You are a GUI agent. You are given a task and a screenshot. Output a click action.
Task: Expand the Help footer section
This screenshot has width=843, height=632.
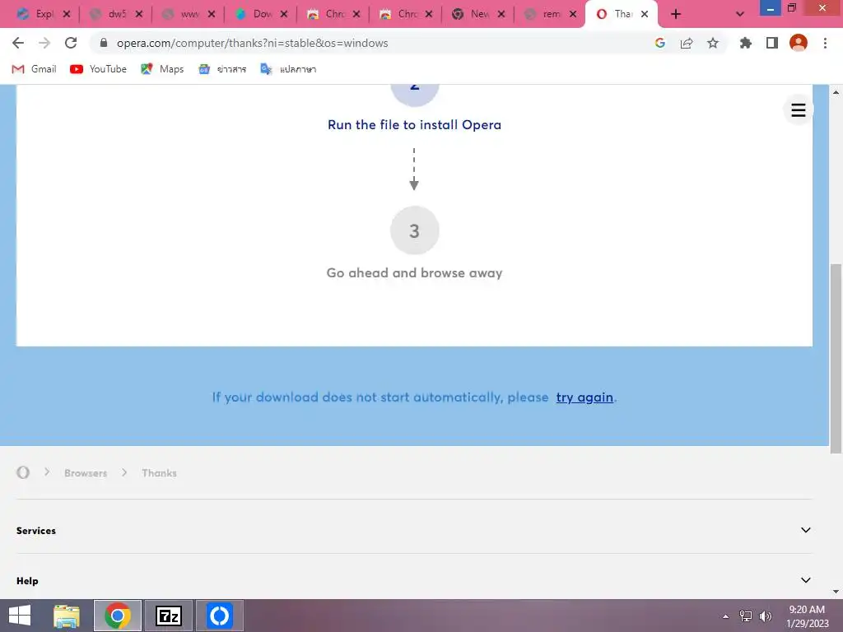pos(414,580)
